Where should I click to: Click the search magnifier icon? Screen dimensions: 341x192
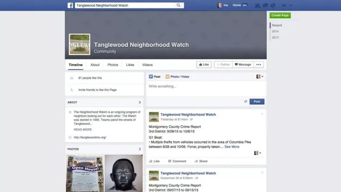pos(178,5)
